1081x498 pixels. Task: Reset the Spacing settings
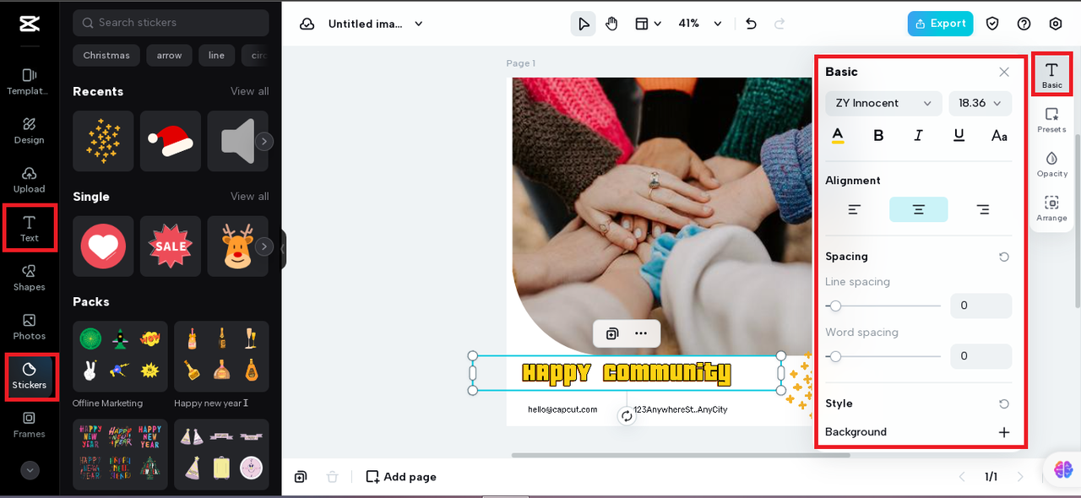(1004, 257)
